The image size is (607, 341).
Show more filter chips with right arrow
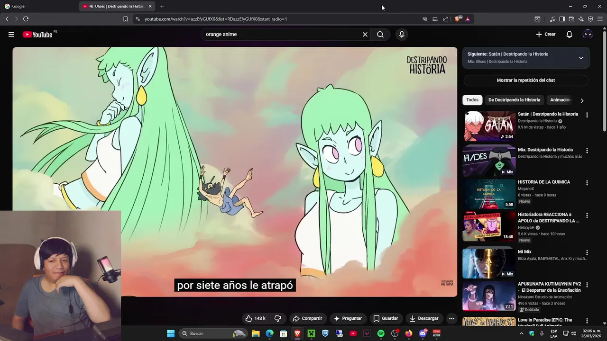point(582,100)
